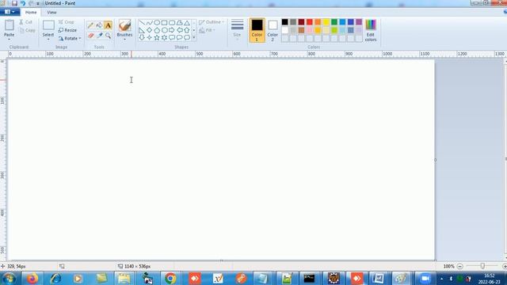Select the Fill with color bucket tool
The height and width of the screenshot is (285, 507).
(99, 25)
